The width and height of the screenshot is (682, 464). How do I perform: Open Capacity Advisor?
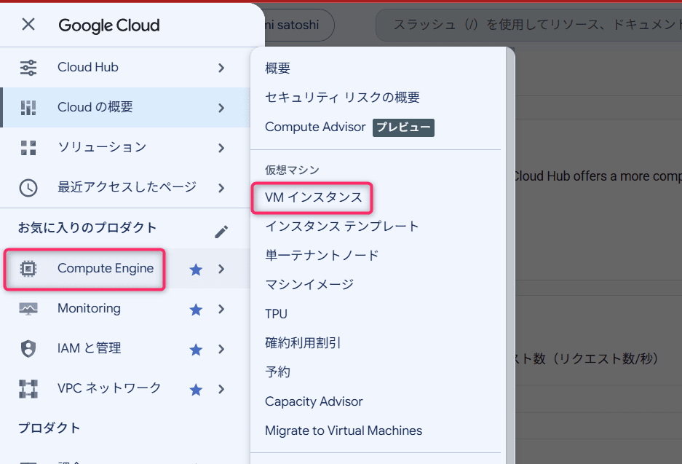click(x=314, y=401)
